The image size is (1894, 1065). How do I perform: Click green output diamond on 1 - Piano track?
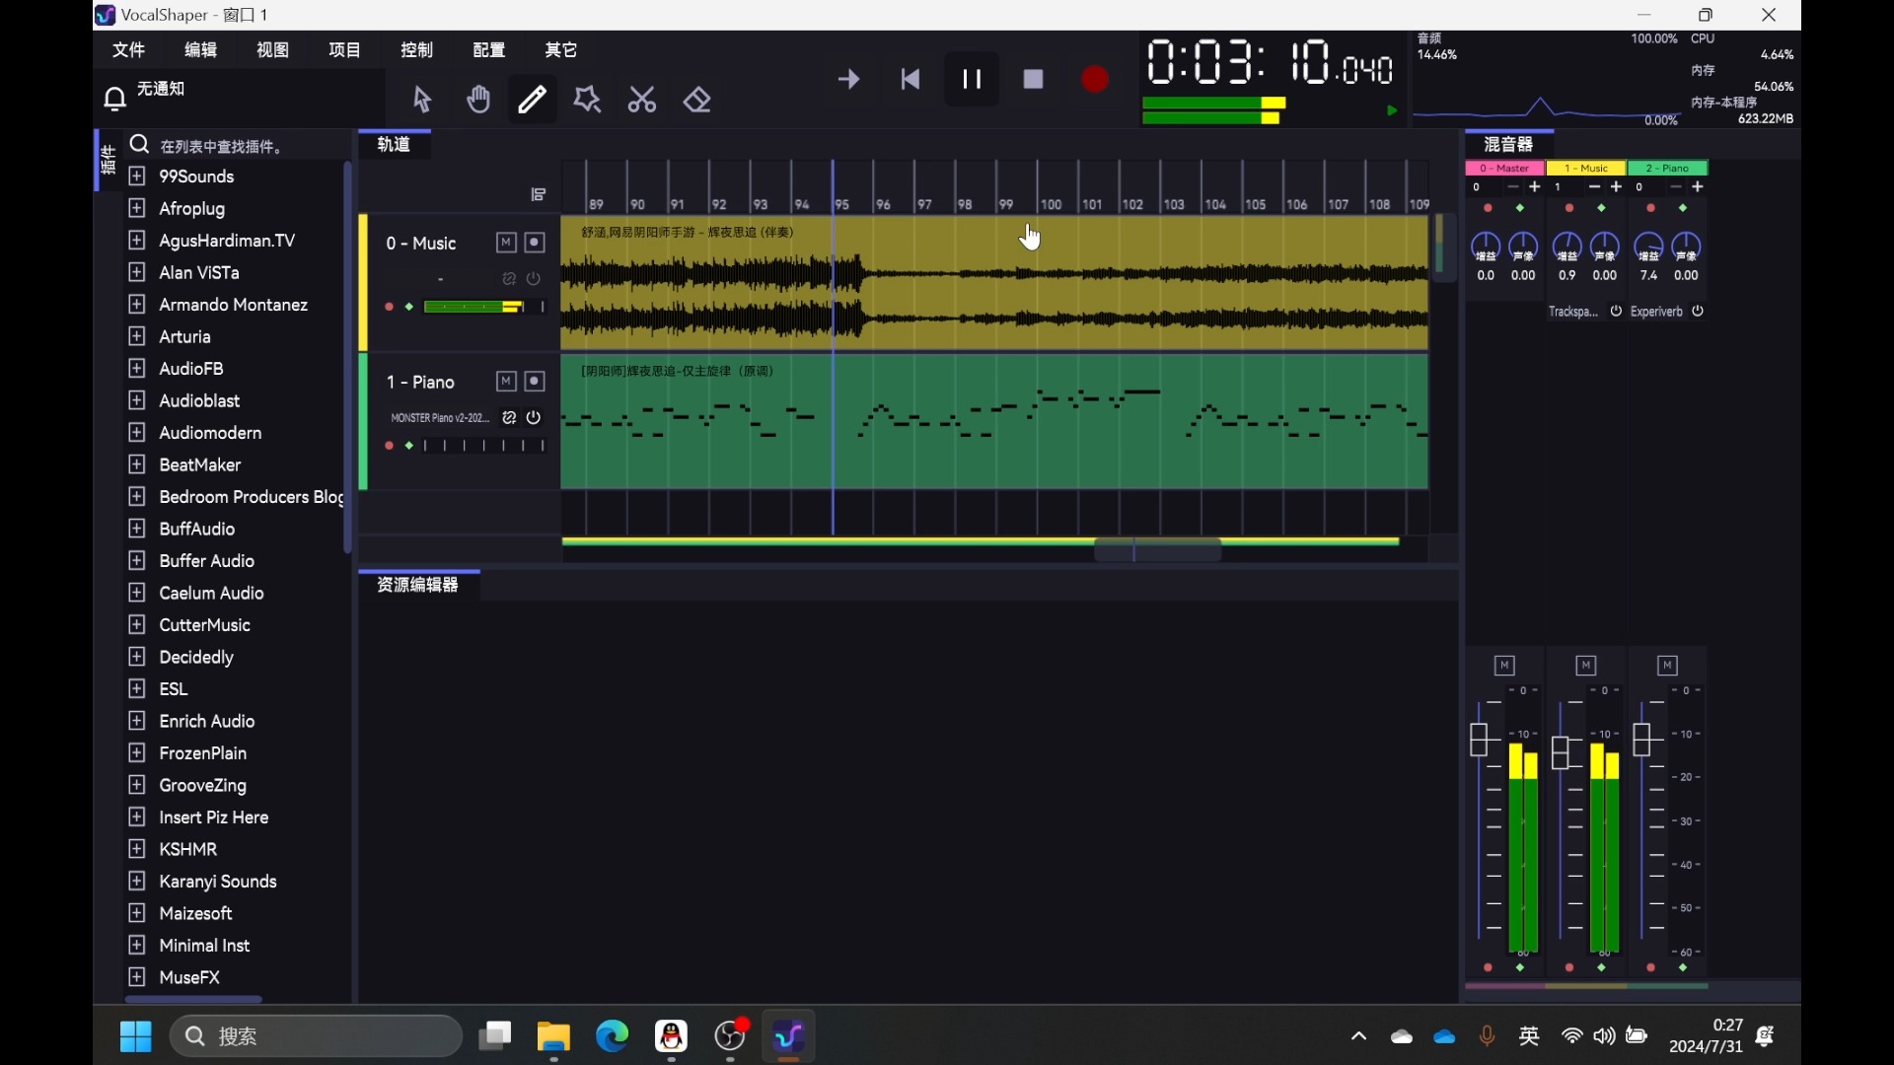click(409, 447)
